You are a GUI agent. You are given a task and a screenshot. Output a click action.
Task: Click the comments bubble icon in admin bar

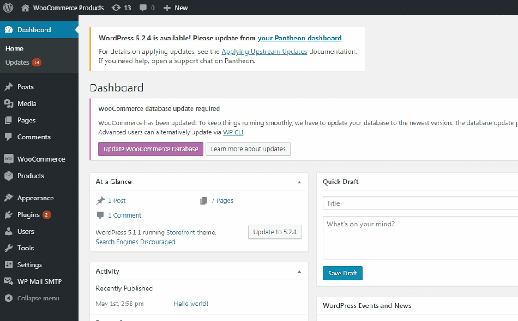pos(143,8)
